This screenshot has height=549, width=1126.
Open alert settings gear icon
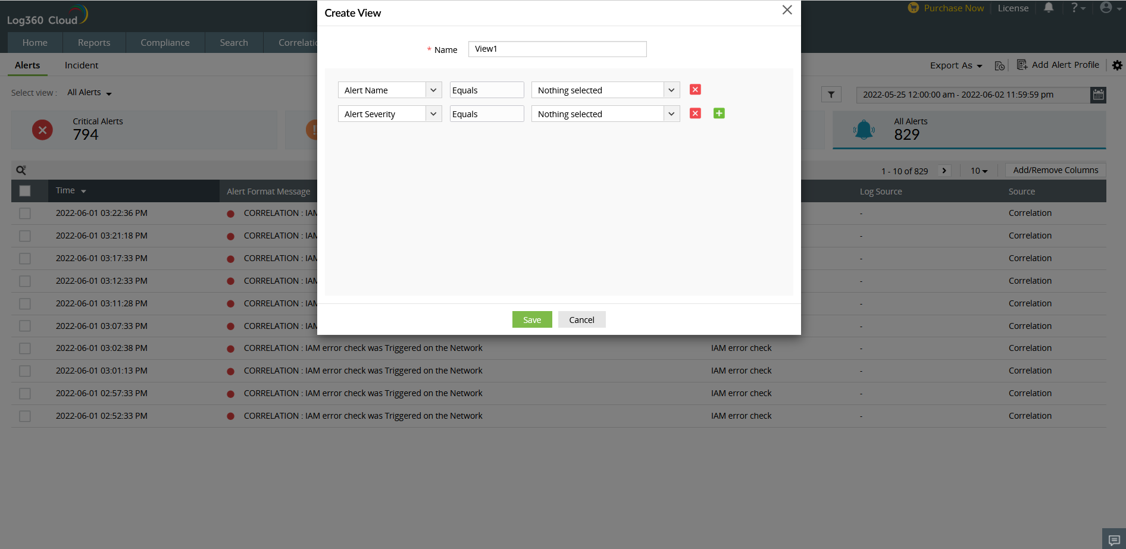pos(1117,65)
